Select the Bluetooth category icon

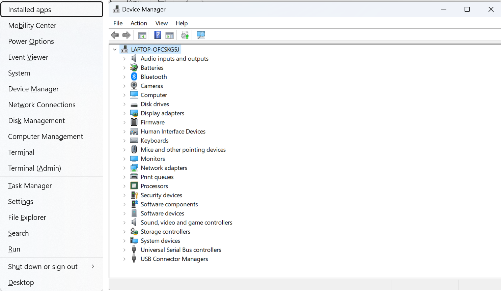134,77
